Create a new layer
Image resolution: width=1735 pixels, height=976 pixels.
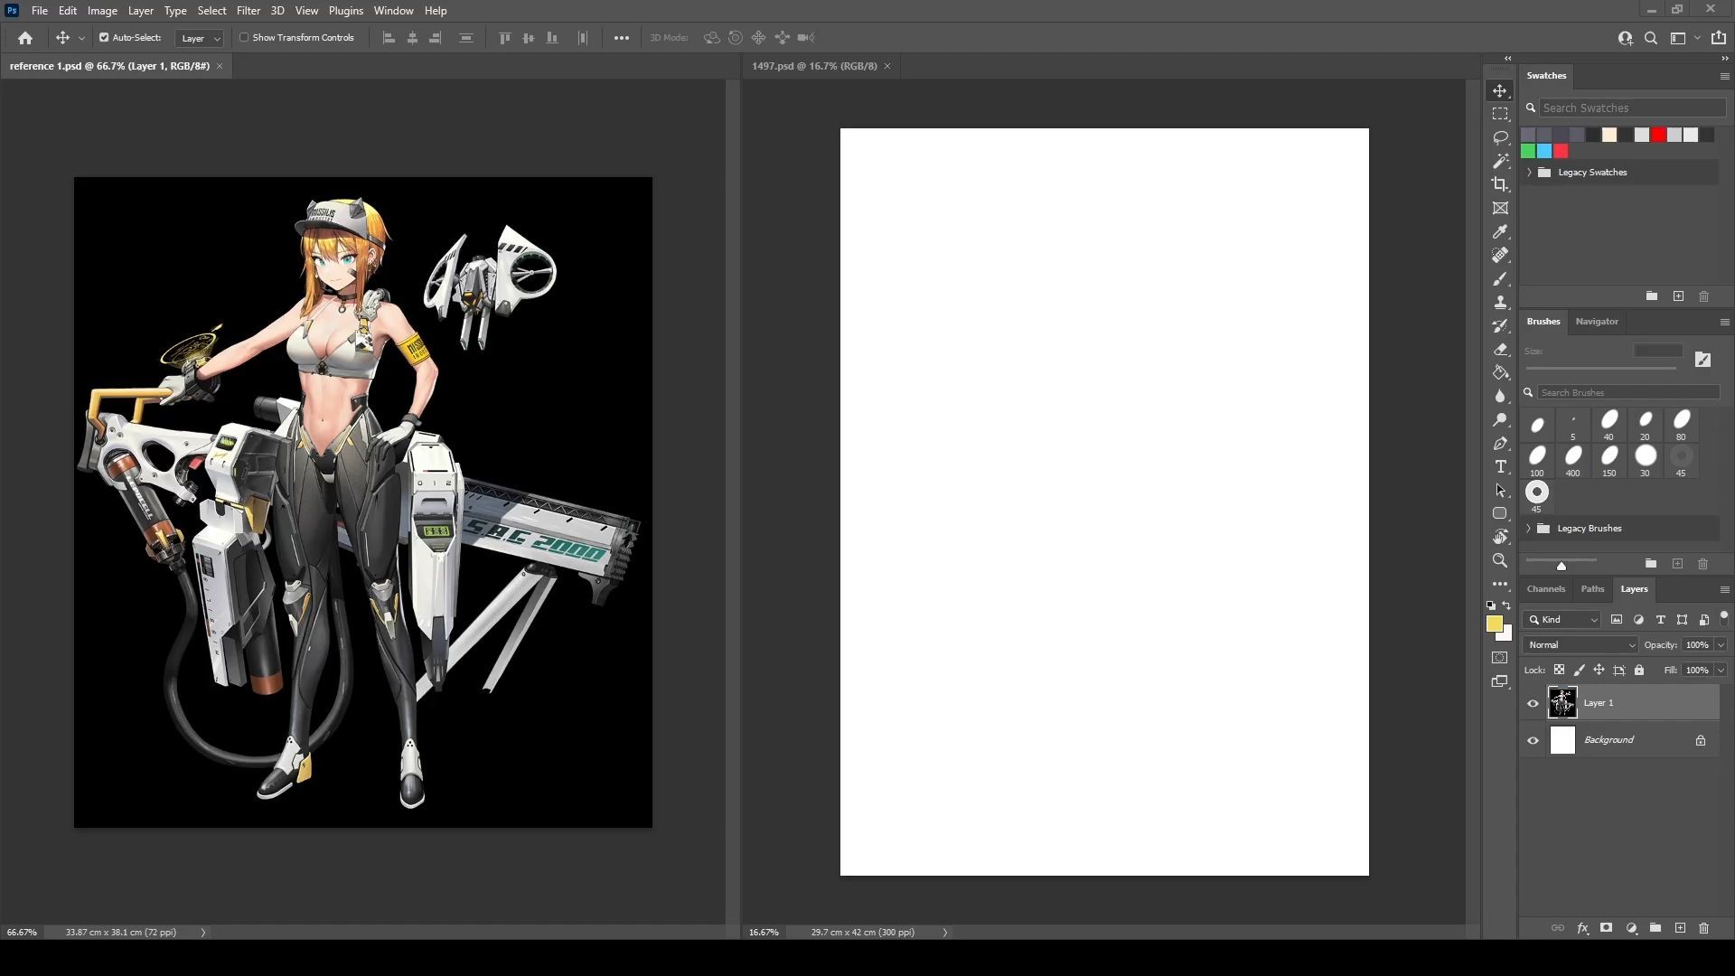click(1680, 928)
